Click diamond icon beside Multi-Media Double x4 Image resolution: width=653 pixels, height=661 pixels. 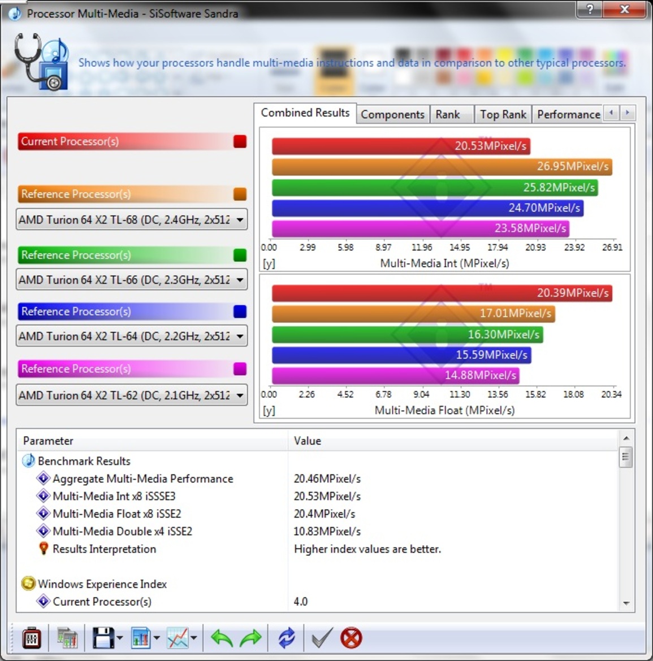(x=43, y=530)
